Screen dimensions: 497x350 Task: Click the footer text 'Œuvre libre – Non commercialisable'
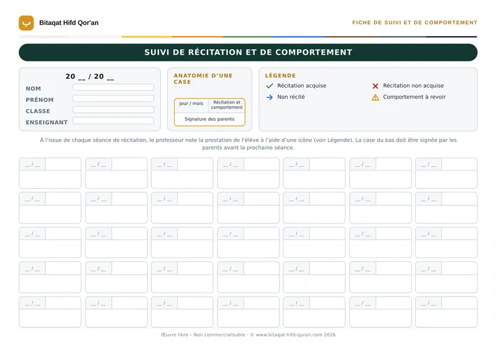coord(203,335)
